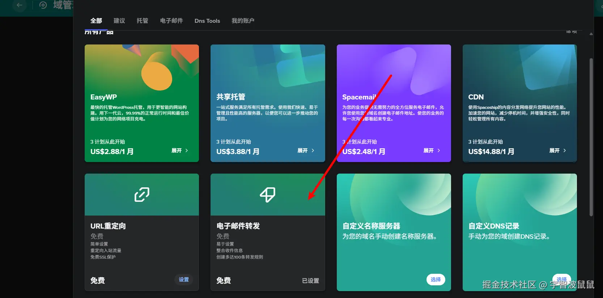The image size is (603, 298).
Task: Expand the Spacemail plans with 展开
Action: 432,150
